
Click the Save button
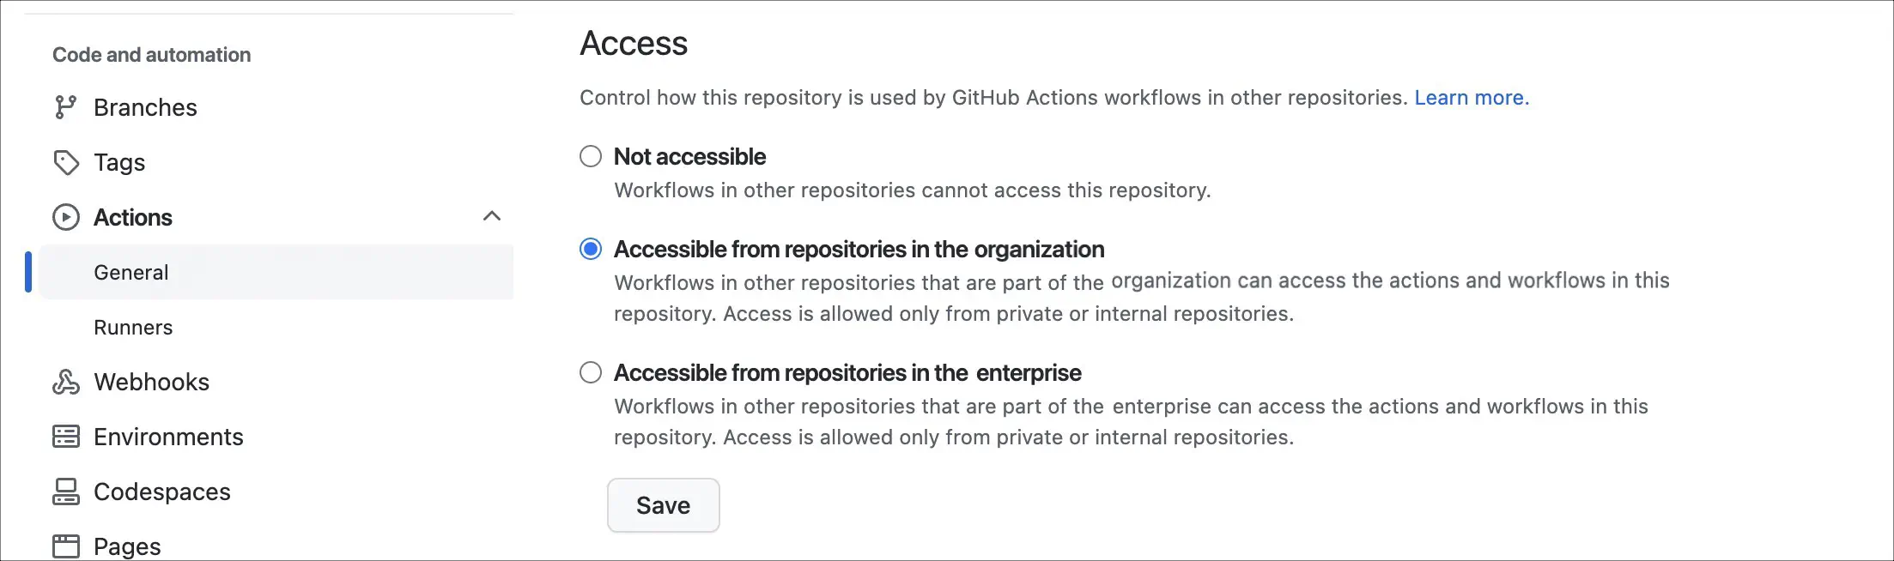click(x=663, y=505)
